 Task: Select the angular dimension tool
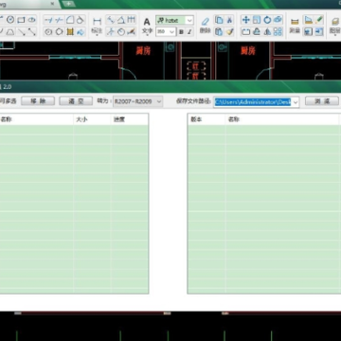click(x=121, y=20)
